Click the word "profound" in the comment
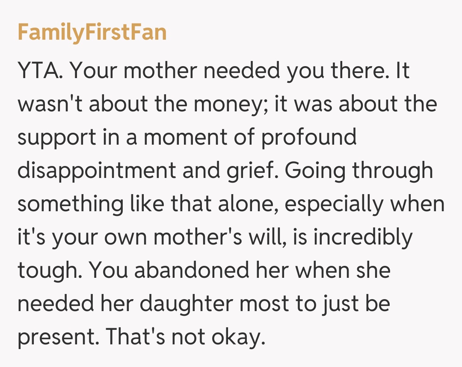The image size is (462, 367). pos(309,137)
